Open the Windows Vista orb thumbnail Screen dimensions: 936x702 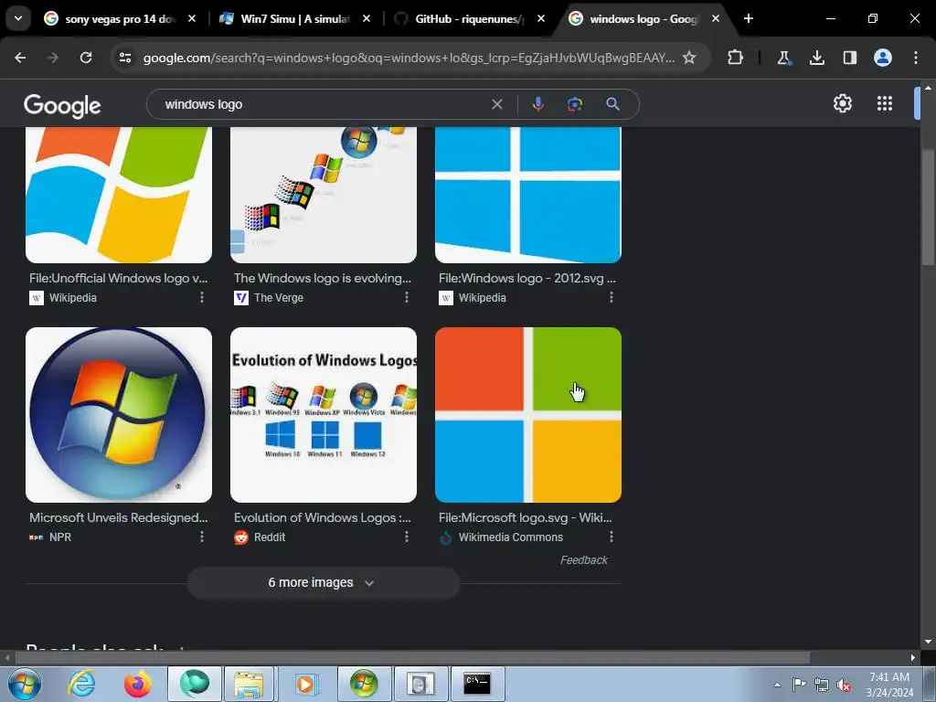pyautogui.click(x=119, y=415)
